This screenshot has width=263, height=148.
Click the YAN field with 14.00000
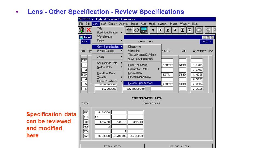pos(119,136)
